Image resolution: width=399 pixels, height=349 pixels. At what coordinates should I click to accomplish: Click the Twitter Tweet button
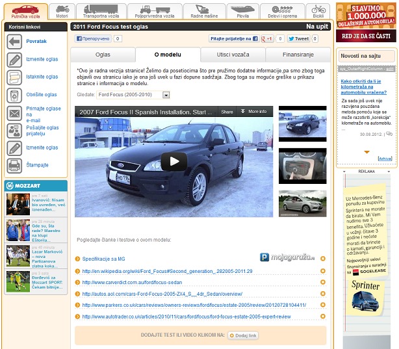click(x=299, y=39)
